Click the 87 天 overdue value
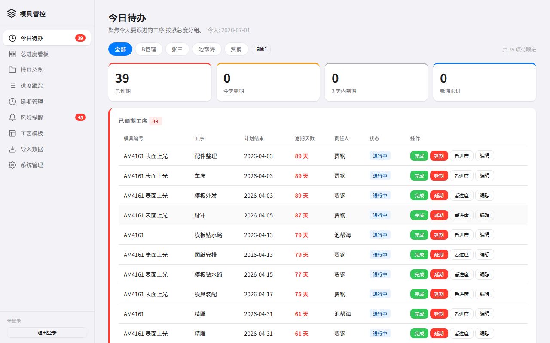 (302, 215)
